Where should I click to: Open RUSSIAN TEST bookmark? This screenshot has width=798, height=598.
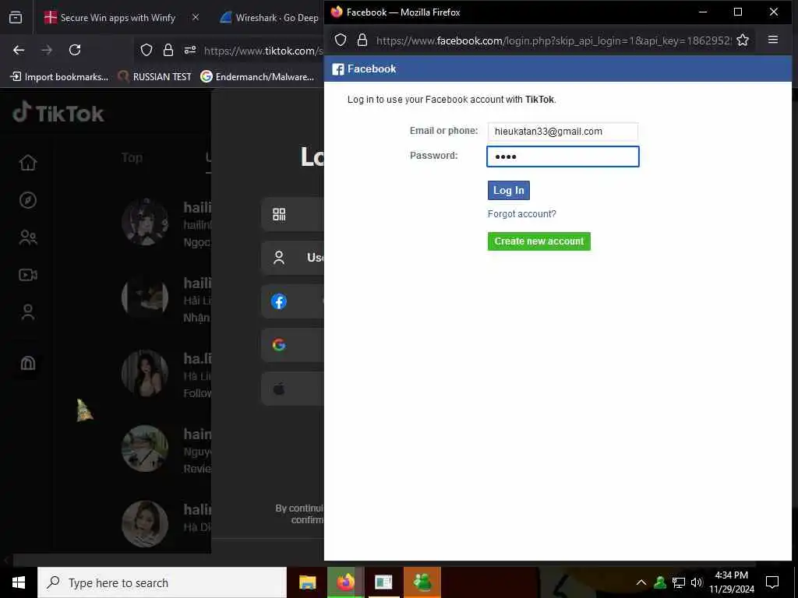[155, 77]
